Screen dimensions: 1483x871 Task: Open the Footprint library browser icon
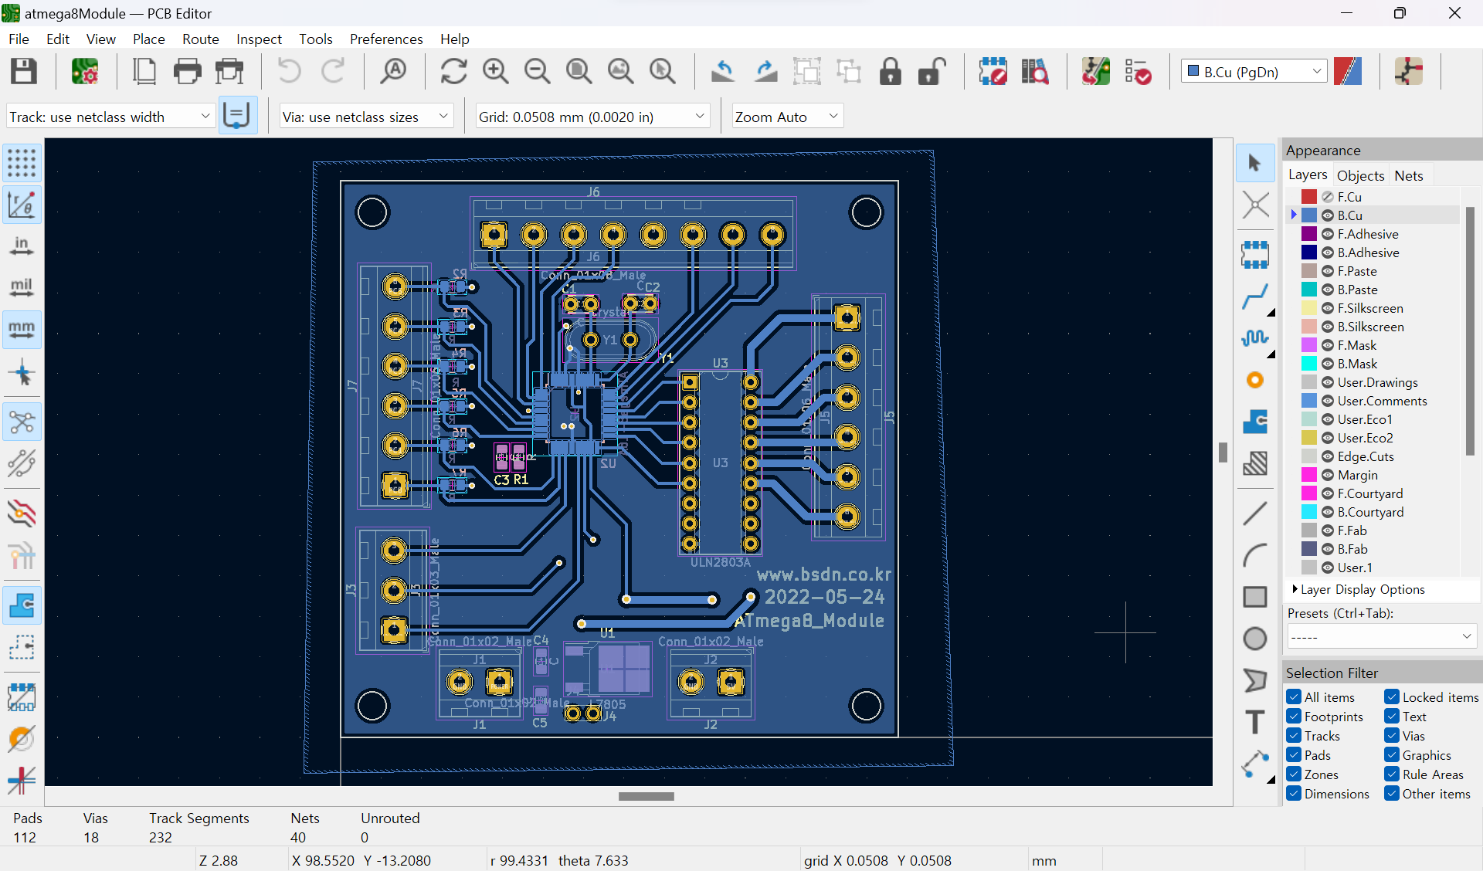pyautogui.click(x=1035, y=72)
